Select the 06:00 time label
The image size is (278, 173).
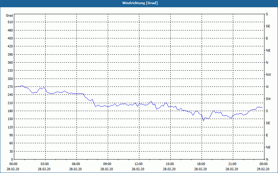pyautogui.click(x=76, y=164)
